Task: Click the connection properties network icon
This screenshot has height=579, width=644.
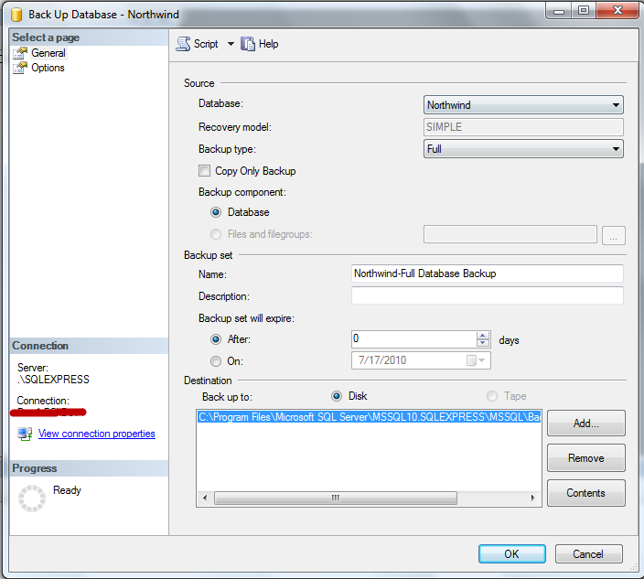Action: 25,434
